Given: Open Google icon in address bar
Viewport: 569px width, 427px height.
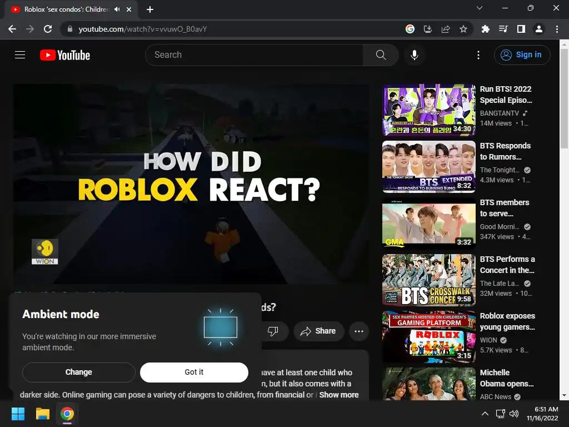Looking at the screenshot, I should [x=410, y=29].
